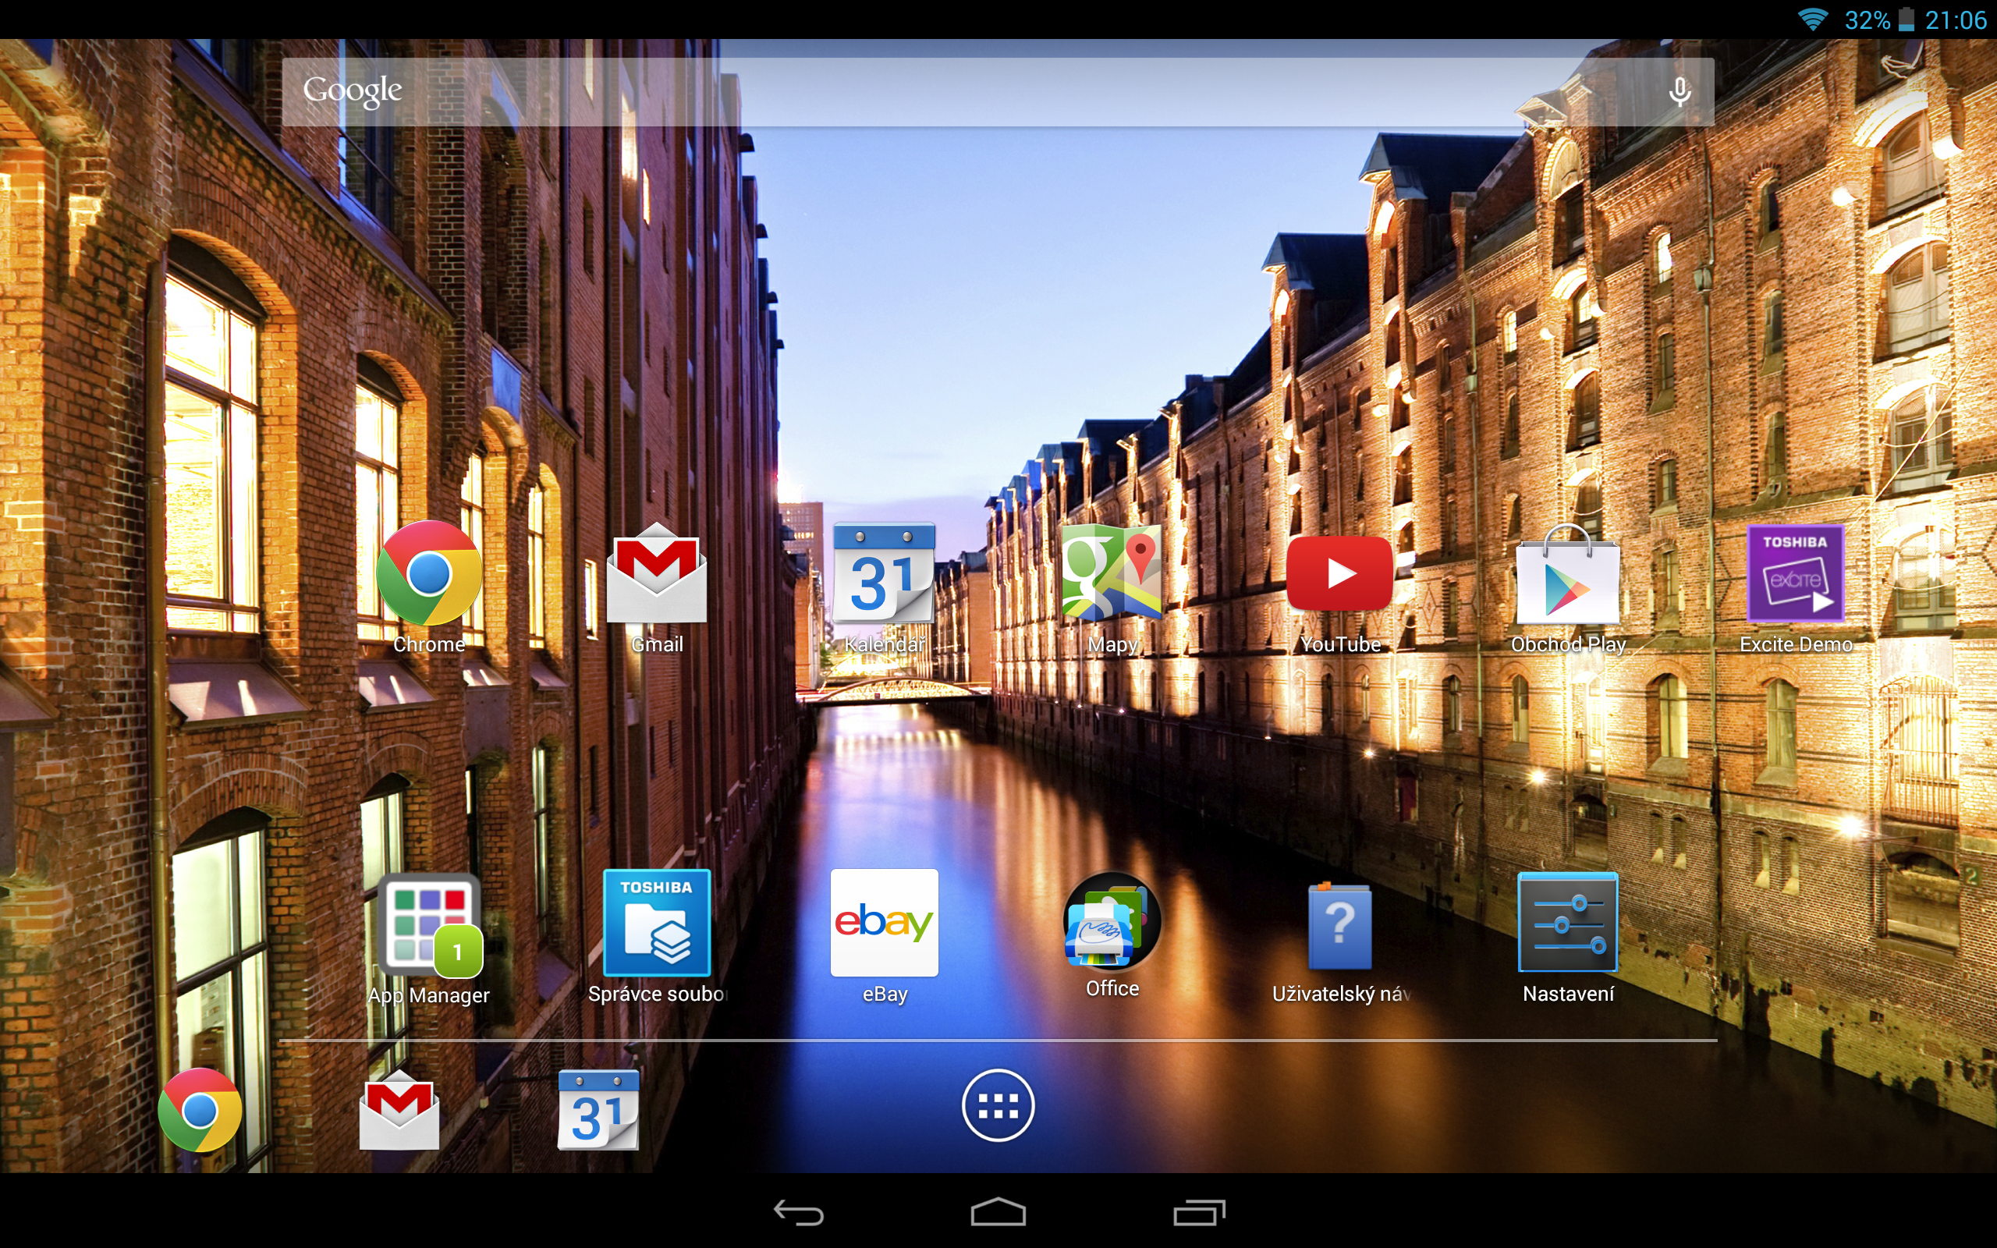Open the Recent apps button
Viewport: 1997px width, 1248px height.
1199,1211
